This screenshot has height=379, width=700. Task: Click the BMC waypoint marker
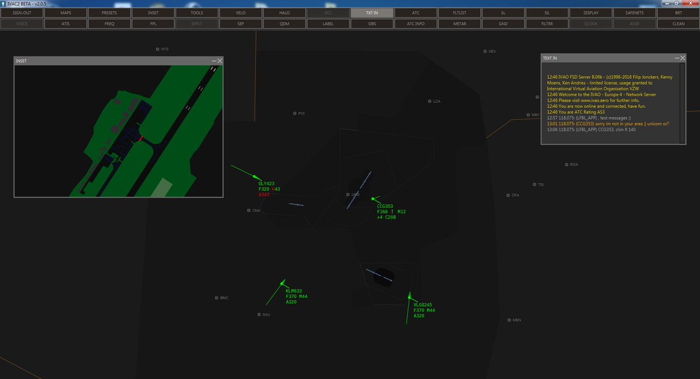click(x=216, y=298)
